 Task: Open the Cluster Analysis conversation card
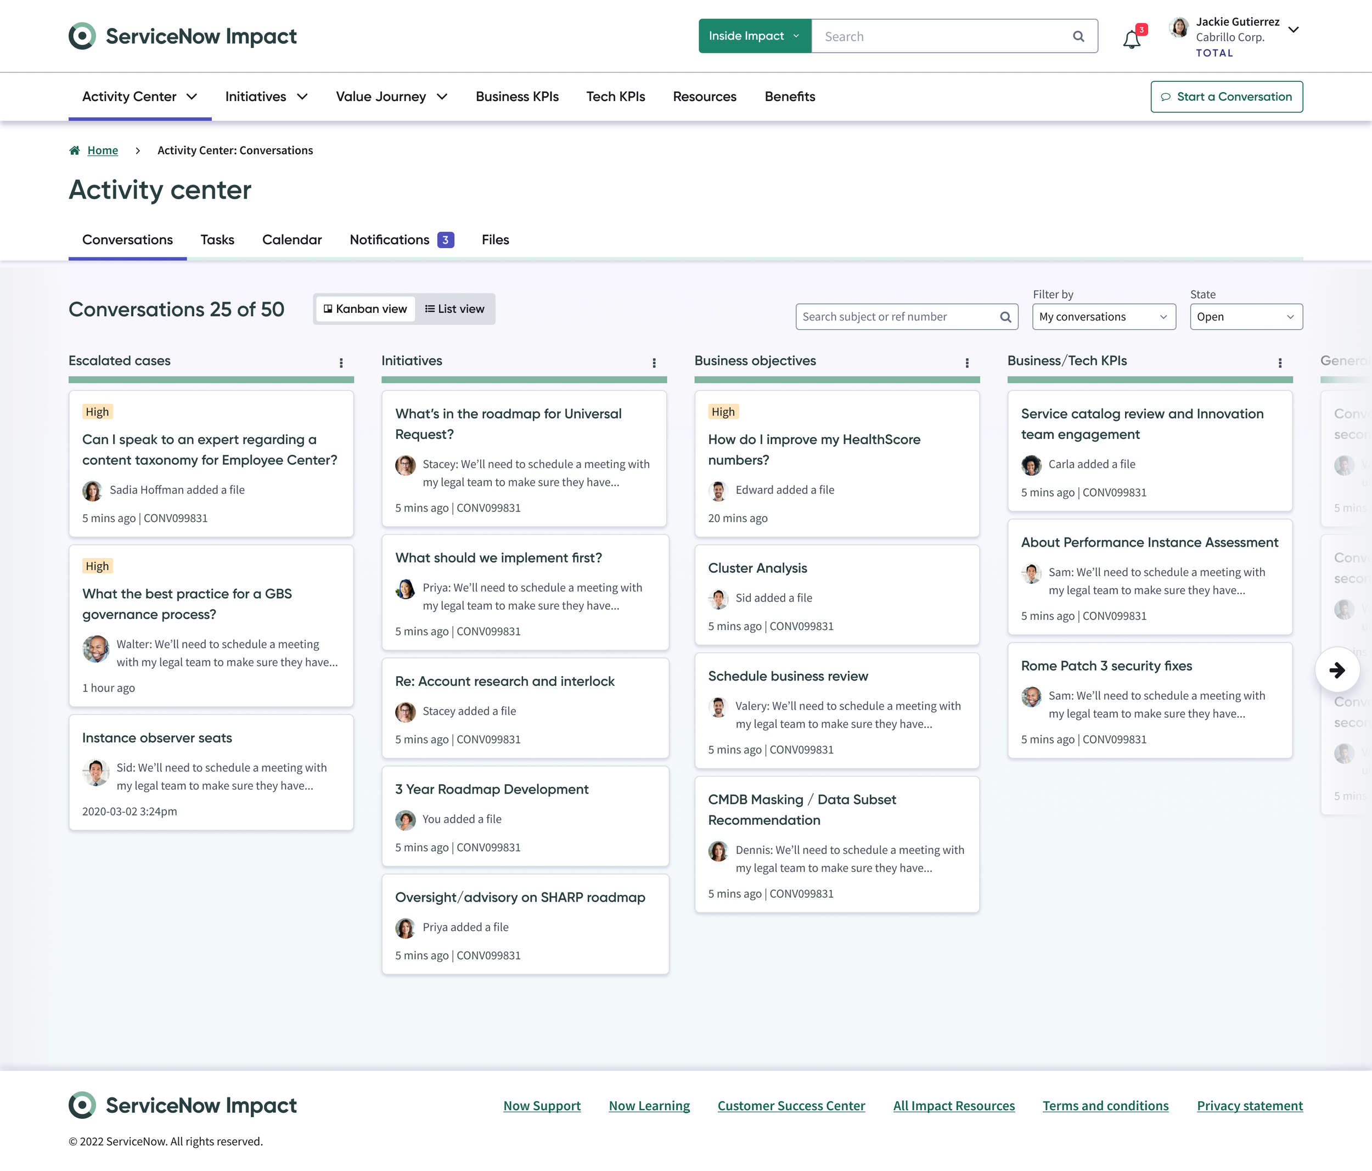click(836, 595)
